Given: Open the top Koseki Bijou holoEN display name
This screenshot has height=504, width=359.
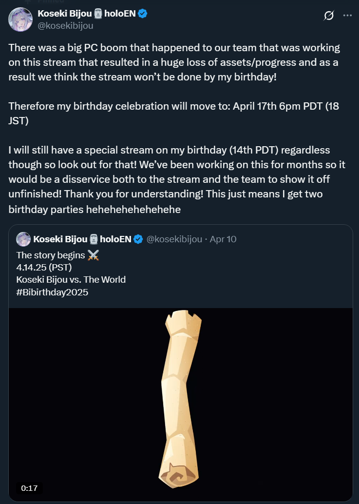Looking at the screenshot, I should click(x=63, y=14).
